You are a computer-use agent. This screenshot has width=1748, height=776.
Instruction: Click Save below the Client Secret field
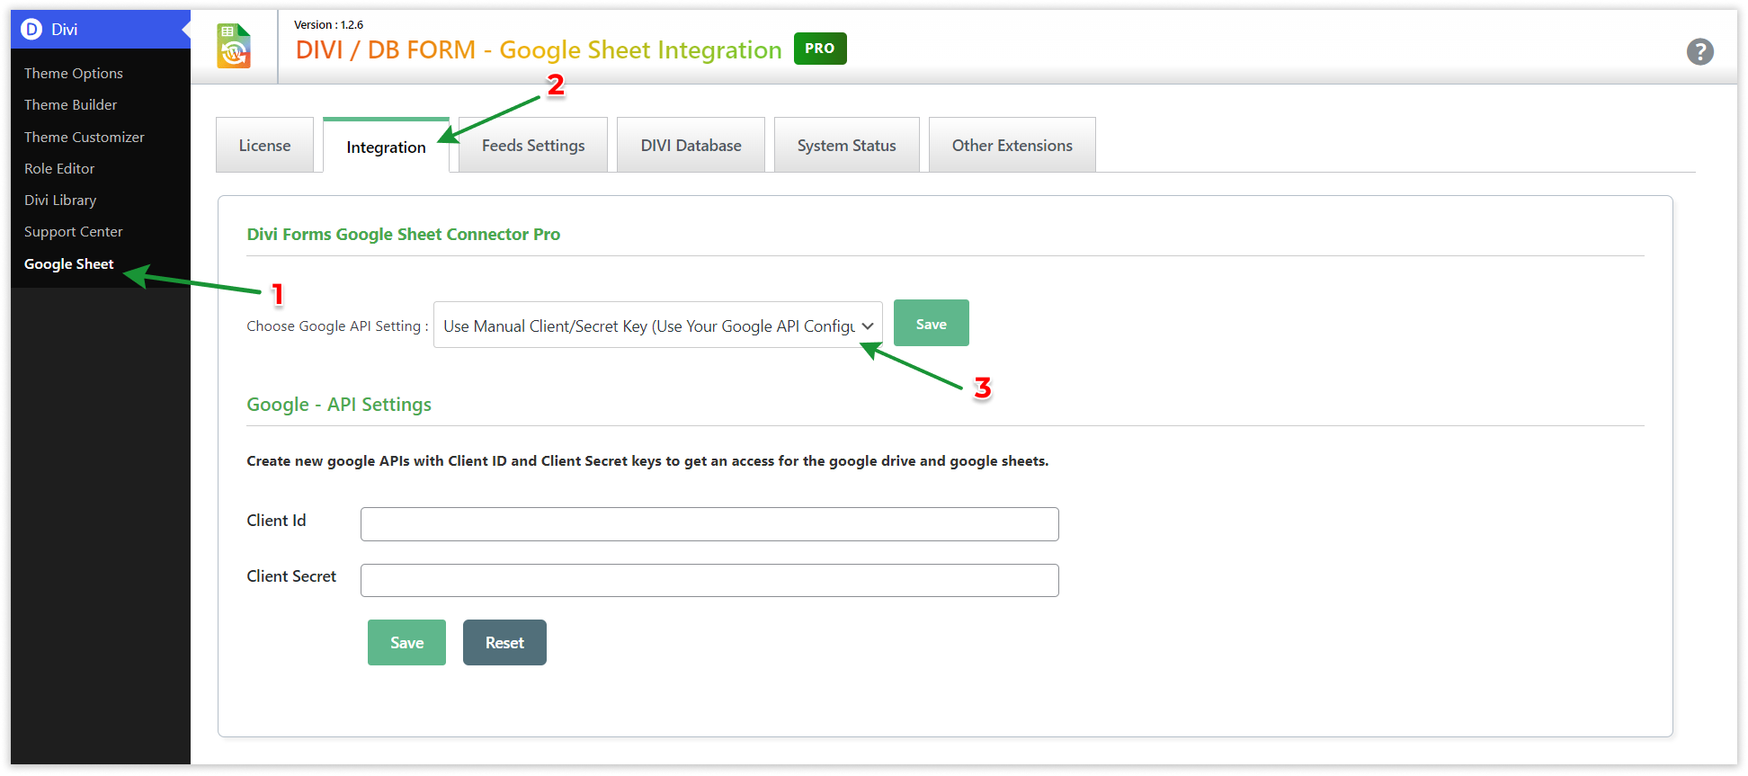pyautogui.click(x=406, y=643)
